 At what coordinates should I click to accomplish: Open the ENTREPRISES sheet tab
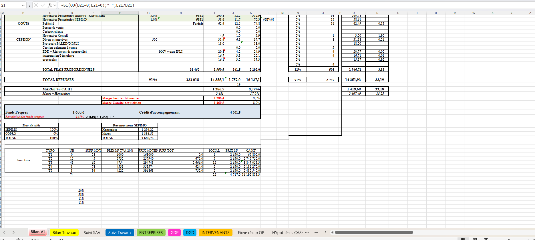point(151,233)
